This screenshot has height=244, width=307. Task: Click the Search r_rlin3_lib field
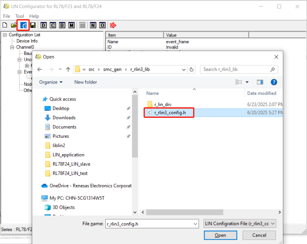coord(235,70)
